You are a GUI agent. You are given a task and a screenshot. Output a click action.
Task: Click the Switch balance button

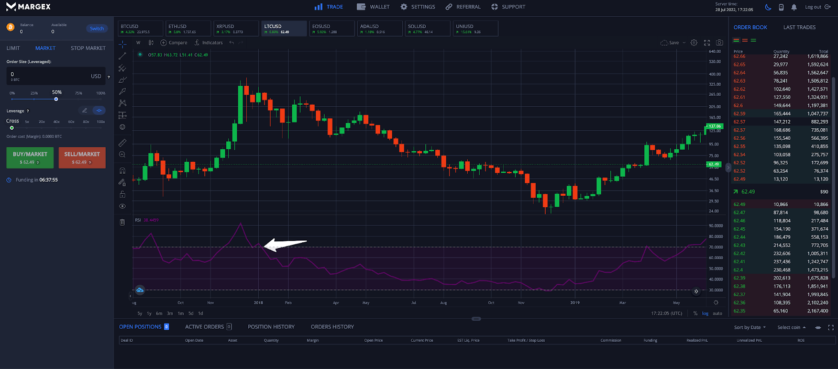tap(97, 29)
